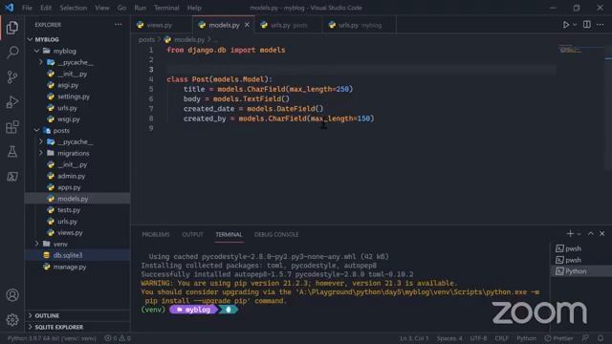Switch to the urls.py posts tab
Screen dimensions: 612x344
[x=289, y=25]
